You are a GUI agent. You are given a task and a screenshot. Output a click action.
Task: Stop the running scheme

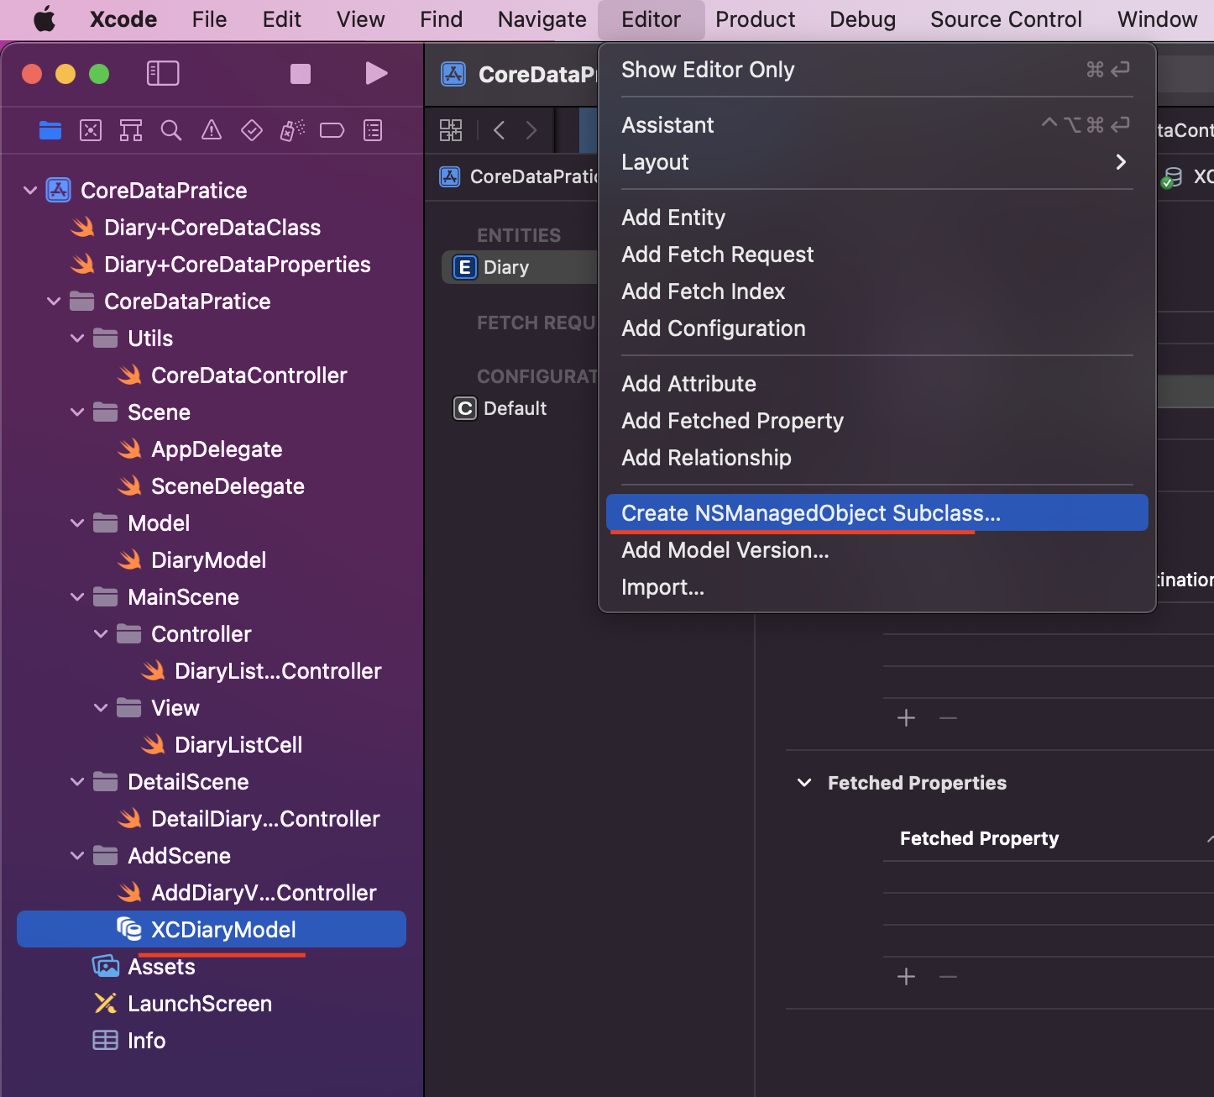point(301,74)
